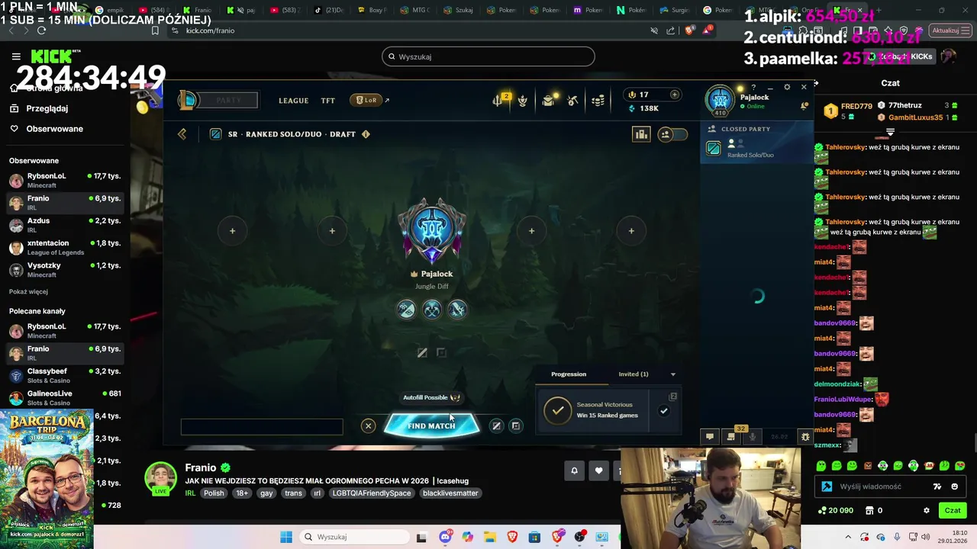Image resolution: width=977 pixels, height=549 pixels.
Task: Go back using the lobby back arrow
Action: coord(182,134)
